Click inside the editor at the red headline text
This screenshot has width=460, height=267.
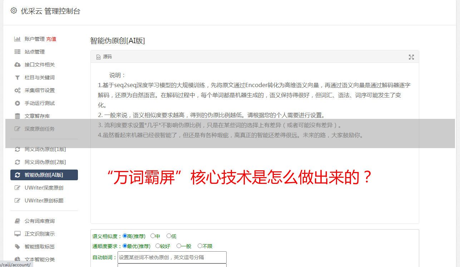point(240,177)
